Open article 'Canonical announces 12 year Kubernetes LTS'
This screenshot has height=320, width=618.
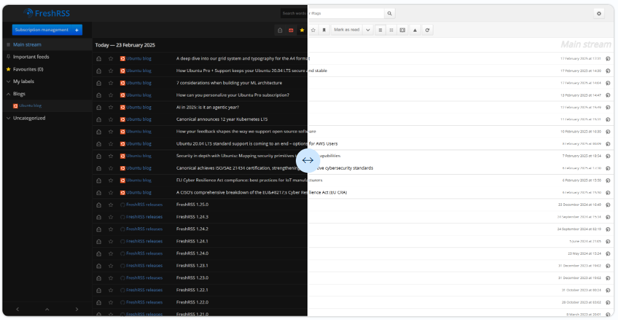point(222,120)
